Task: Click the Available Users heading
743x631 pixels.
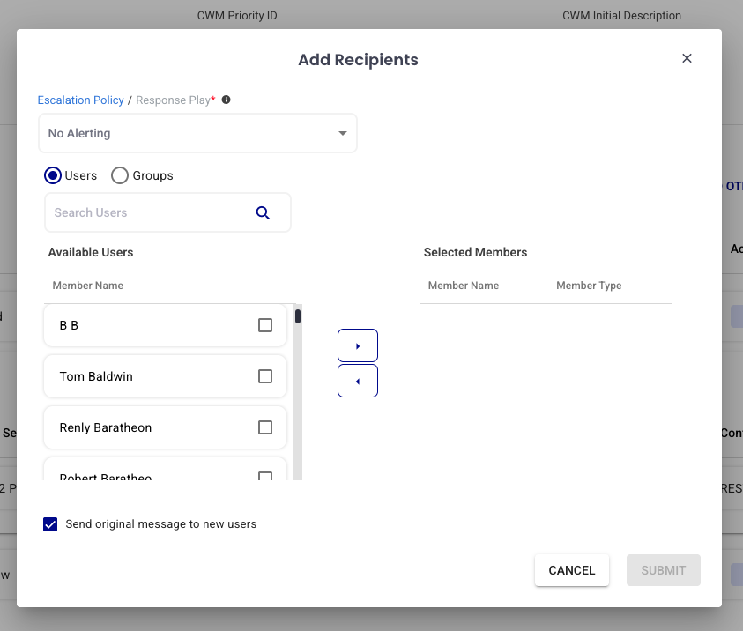Action: pos(91,253)
